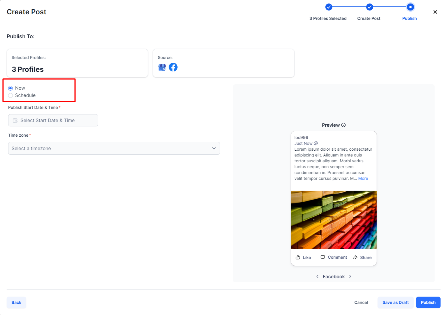Image resolution: width=447 pixels, height=315 pixels.
Task: Click Save as Draft button
Action: (396, 302)
